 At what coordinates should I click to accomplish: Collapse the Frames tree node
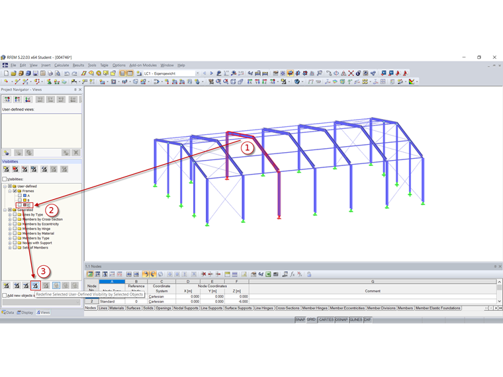coord(10,190)
